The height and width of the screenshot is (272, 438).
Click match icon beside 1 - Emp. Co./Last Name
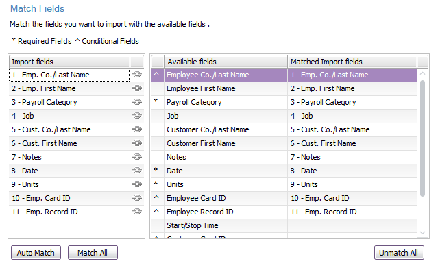[x=137, y=75]
